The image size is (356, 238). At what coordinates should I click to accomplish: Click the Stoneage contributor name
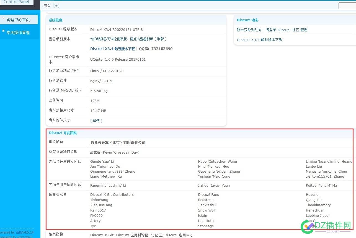[206, 226]
